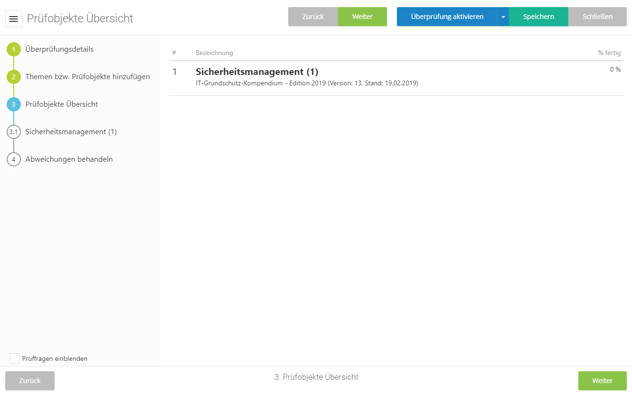Enable the Prüffragen einblenden checkbox
Screen dimensions: 632x394
click(x=15, y=358)
